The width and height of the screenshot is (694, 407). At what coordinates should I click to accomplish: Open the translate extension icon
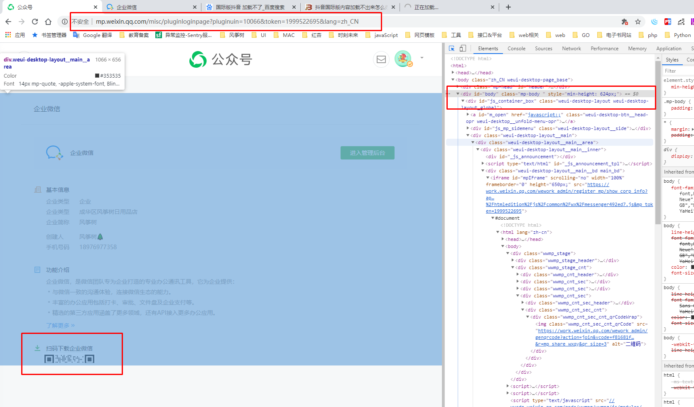(681, 22)
